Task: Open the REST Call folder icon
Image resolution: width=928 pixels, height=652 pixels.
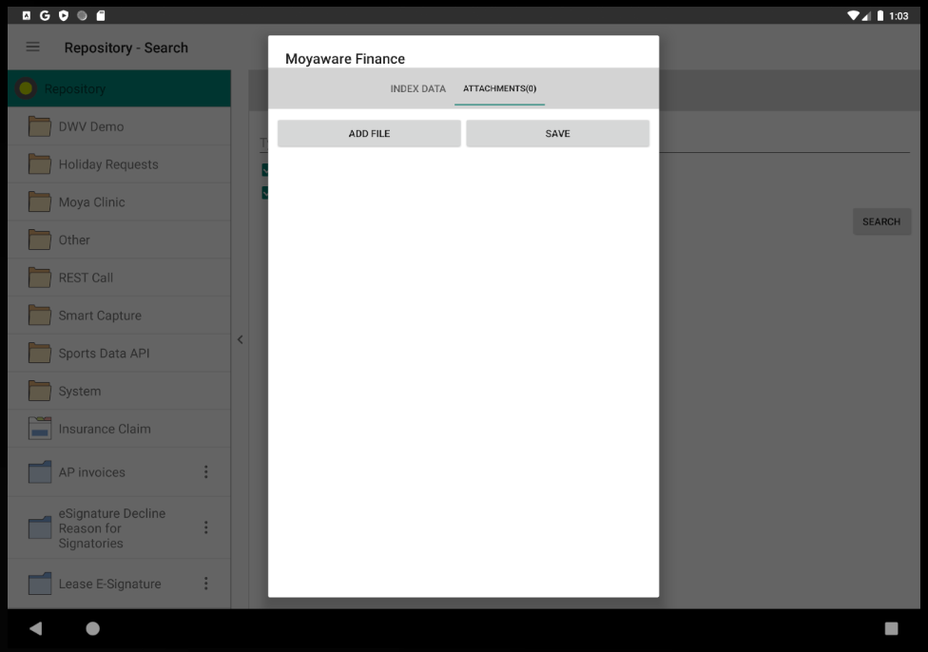Action: click(x=40, y=278)
